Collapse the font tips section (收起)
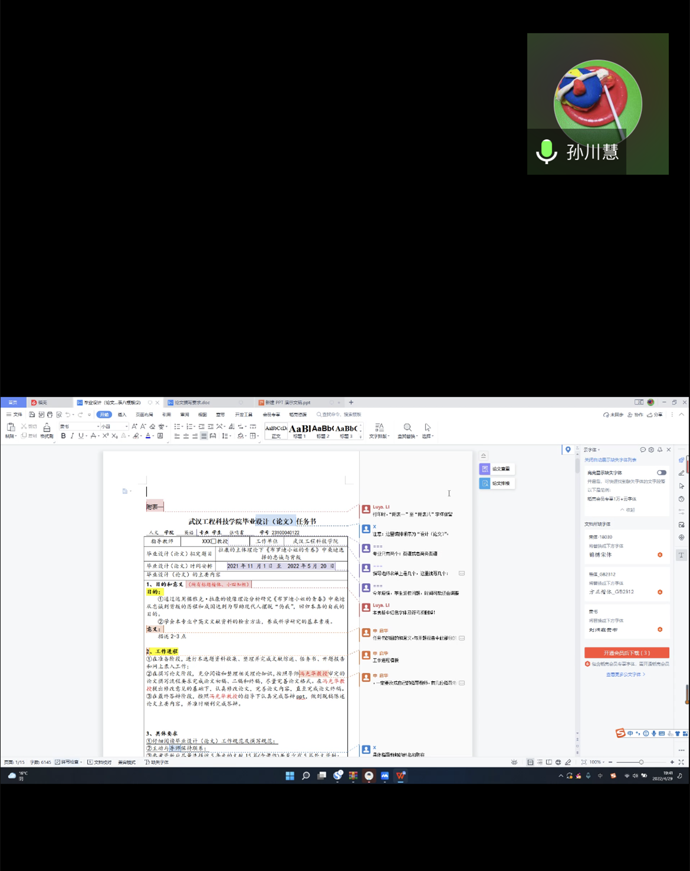This screenshot has width=690, height=871. pos(627,510)
